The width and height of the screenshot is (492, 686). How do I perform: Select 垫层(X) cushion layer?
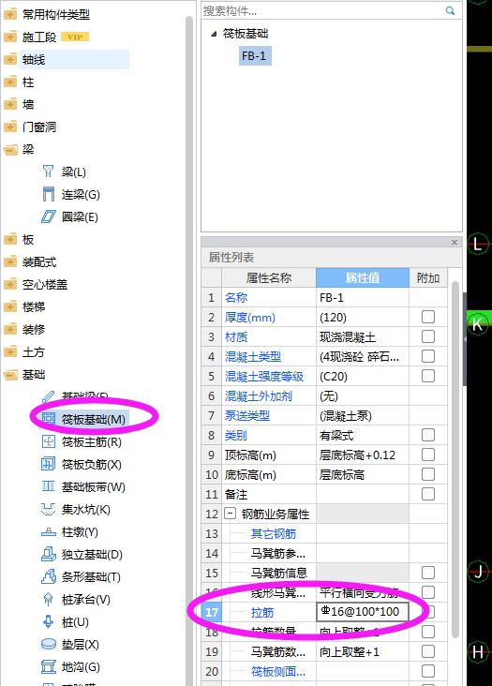click(80, 644)
